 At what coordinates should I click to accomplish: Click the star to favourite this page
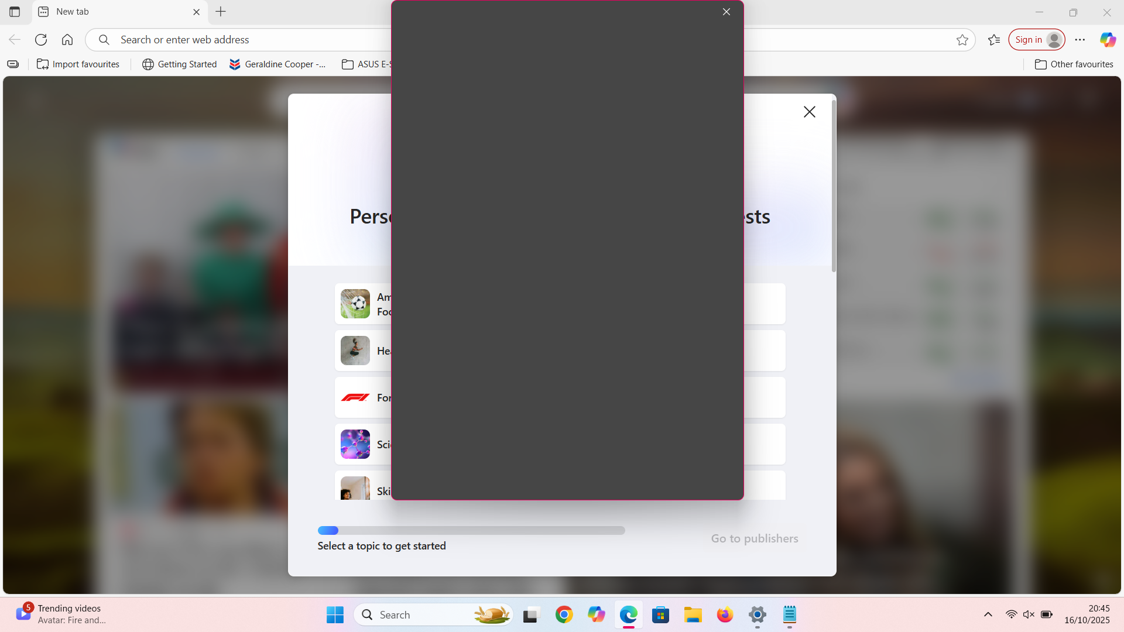[962, 40]
